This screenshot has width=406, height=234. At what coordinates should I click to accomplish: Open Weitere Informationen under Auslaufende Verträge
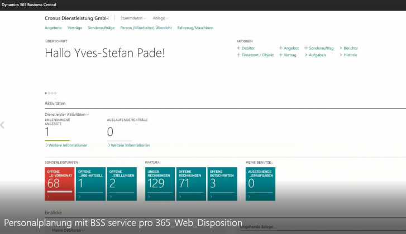click(x=128, y=145)
